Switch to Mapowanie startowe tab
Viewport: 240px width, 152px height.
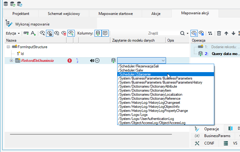(116, 14)
